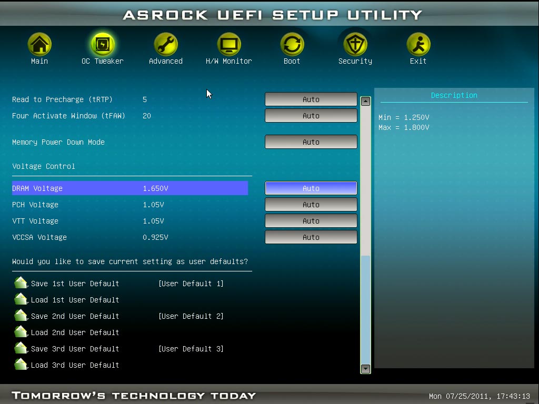539x404 pixels.
Task: Open the Main section house icon
Action: pos(39,44)
